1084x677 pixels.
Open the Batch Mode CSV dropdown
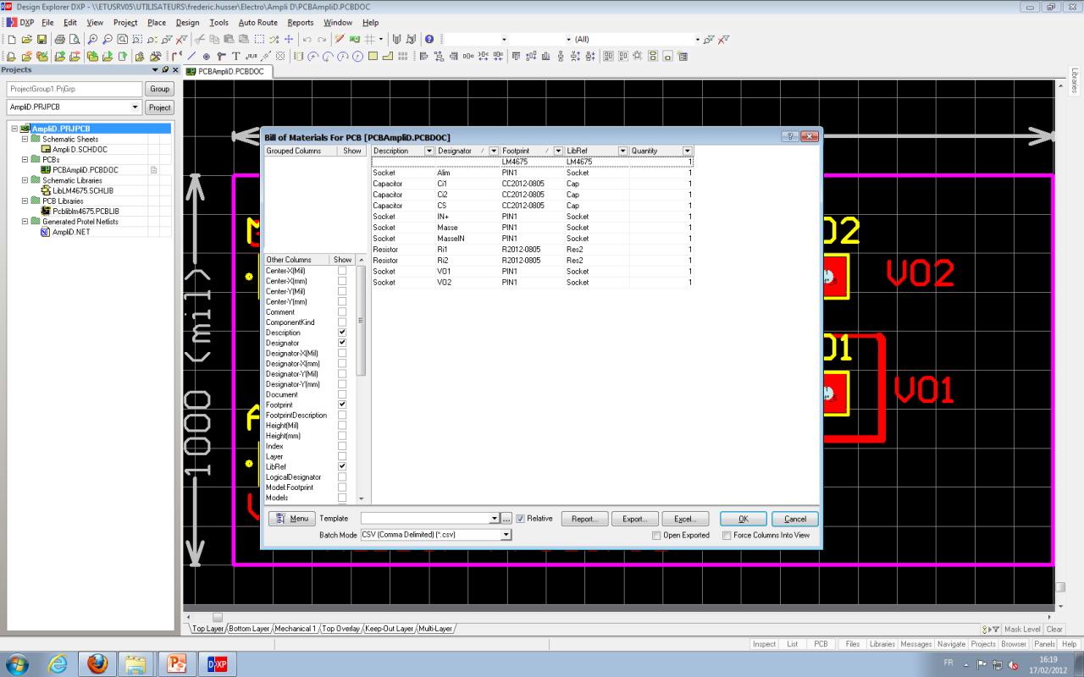pyautogui.click(x=506, y=535)
